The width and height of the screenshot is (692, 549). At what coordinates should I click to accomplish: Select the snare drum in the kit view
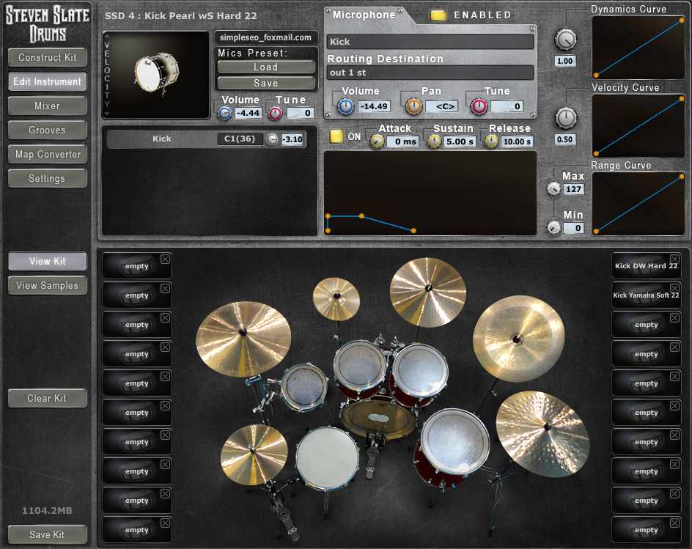click(x=327, y=458)
